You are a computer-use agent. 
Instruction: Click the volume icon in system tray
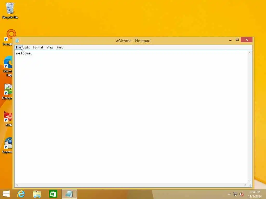click(x=242, y=194)
